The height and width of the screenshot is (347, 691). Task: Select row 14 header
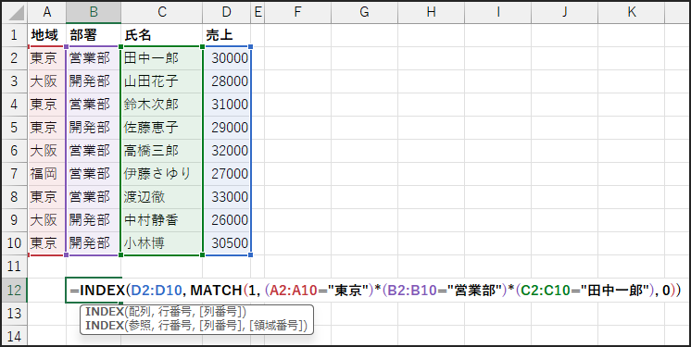click(14, 336)
